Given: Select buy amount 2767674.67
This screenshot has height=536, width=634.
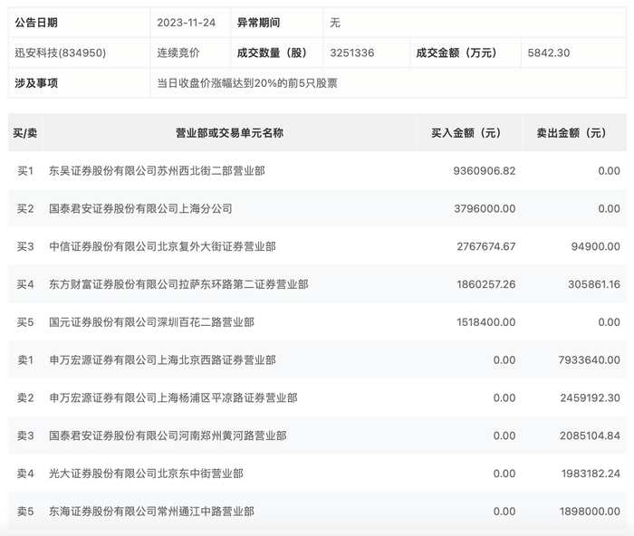Looking at the screenshot, I should [486, 246].
